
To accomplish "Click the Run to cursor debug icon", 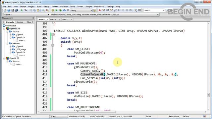I will point(104,10).
